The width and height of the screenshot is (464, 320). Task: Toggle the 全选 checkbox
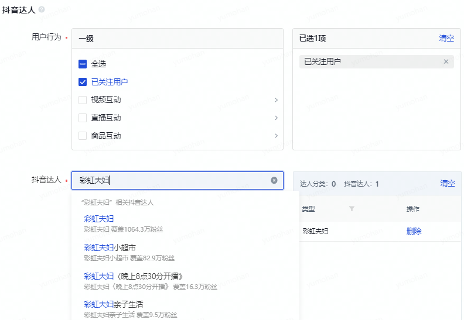tap(83, 64)
